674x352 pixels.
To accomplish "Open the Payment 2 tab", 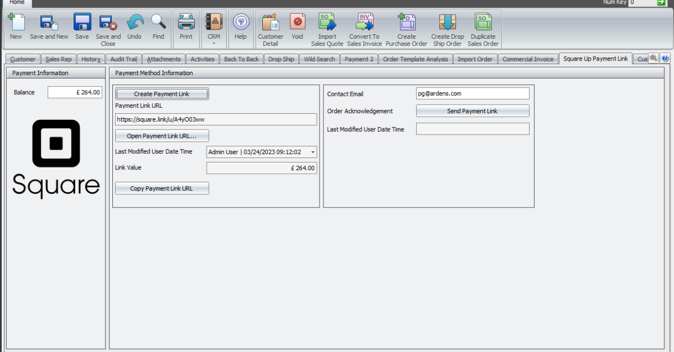I will 358,59.
